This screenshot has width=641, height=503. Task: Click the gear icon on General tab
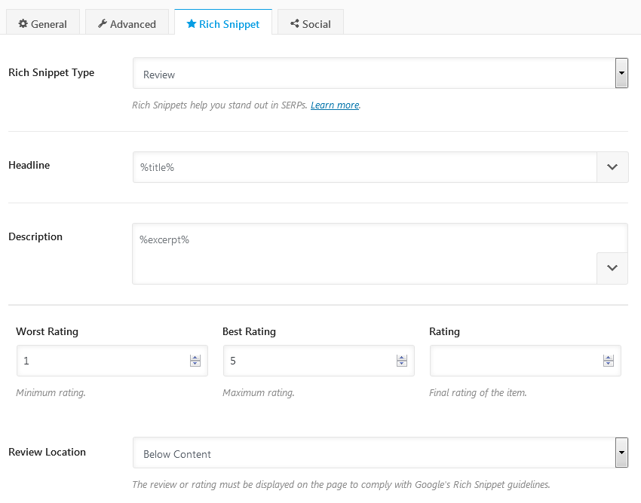23,23
